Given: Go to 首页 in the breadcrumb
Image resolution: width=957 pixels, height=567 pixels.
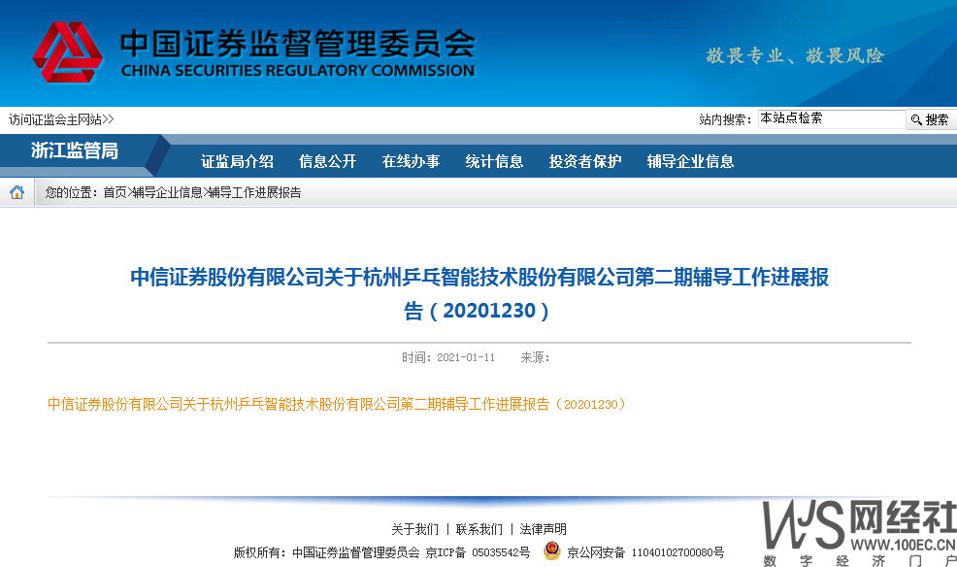Looking at the screenshot, I should (x=115, y=193).
